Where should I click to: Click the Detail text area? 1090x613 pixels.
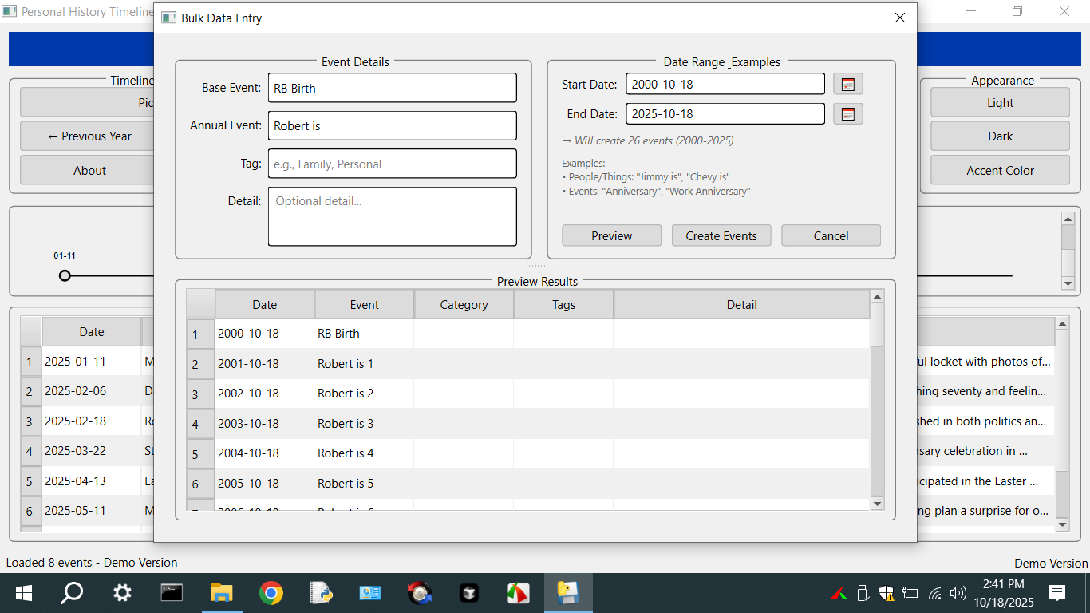[392, 216]
